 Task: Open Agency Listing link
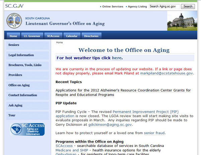click(x=137, y=7)
